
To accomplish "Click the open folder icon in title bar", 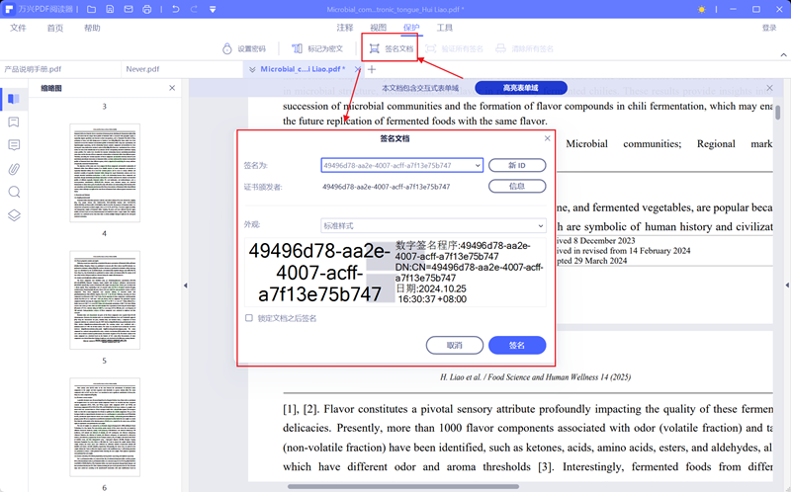I will tap(91, 9).
